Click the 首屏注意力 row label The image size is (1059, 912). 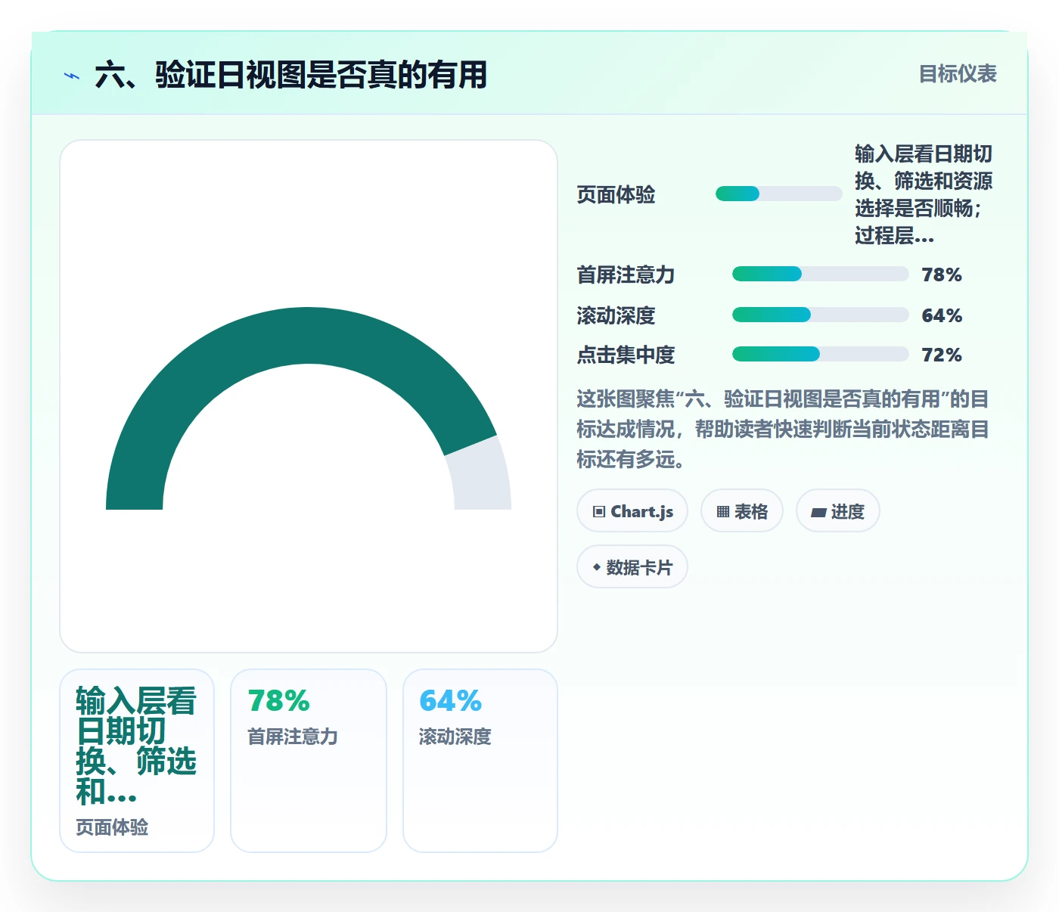click(626, 275)
